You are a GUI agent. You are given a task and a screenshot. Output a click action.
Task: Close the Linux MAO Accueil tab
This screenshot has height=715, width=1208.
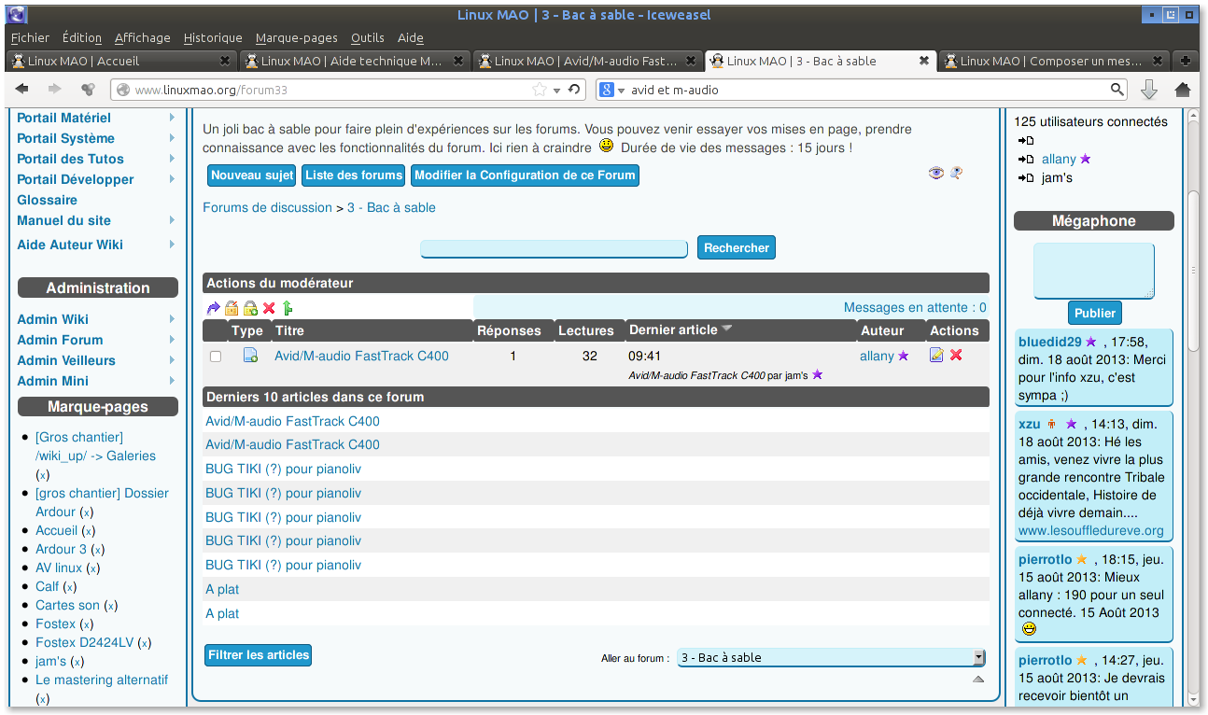(x=225, y=61)
